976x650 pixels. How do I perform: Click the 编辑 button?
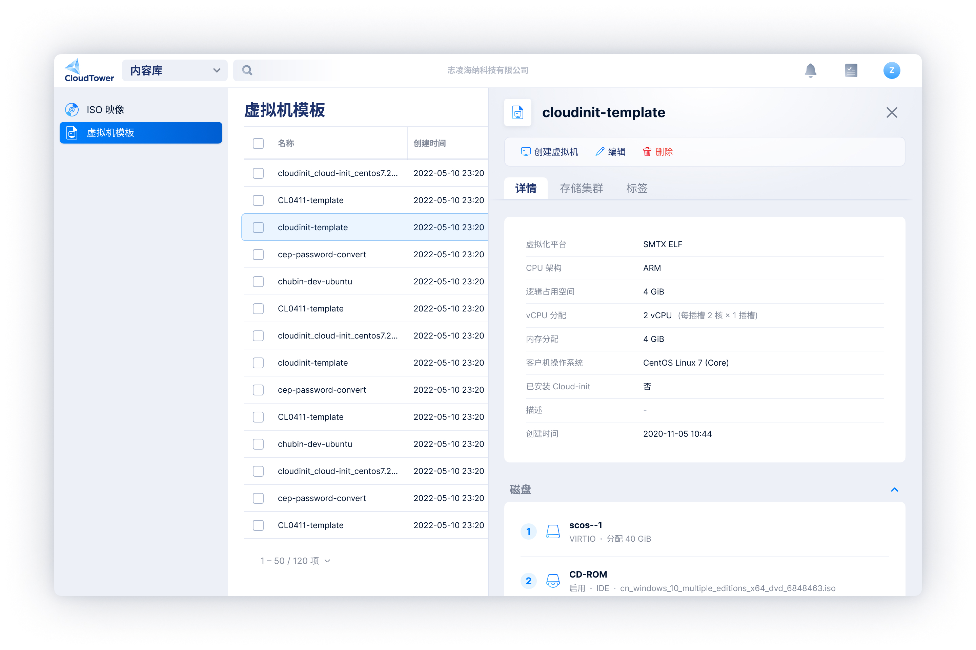point(610,152)
